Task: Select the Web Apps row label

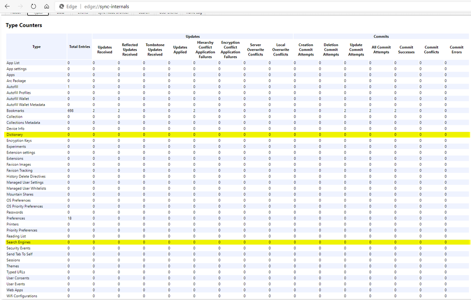Action: [15, 290]
